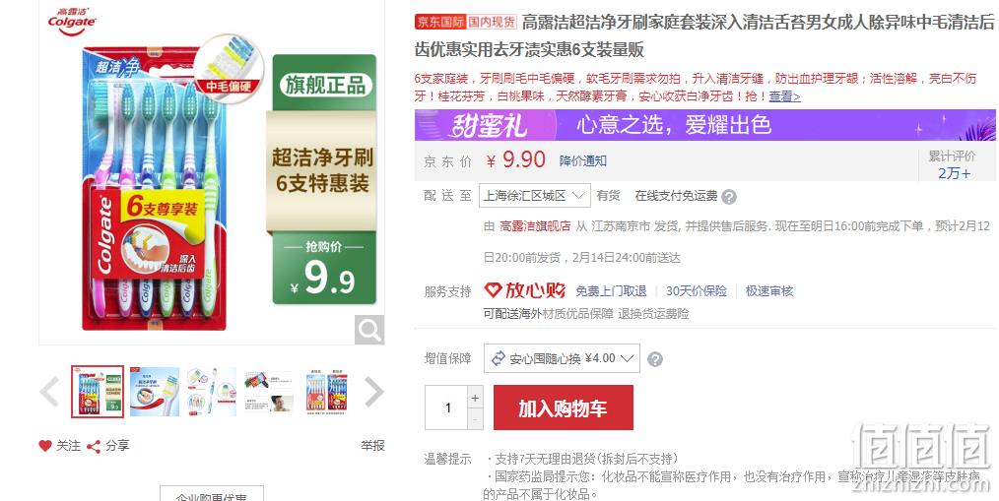Image resolution: width=999 pixels, height=501 pixels.
Task: Expand the 安心国随心换 ¥4.00 warranty dropdown
Action: point(562,358)
